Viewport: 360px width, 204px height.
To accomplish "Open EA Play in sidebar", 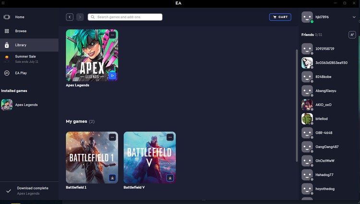I will coord(29,73).
